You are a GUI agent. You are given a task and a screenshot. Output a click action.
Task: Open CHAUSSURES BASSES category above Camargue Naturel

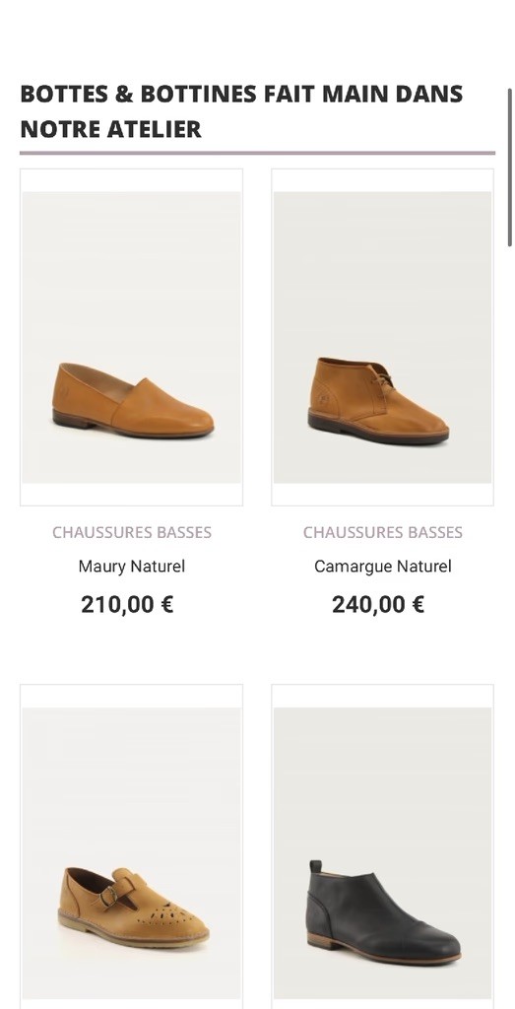tap(382, 532)
